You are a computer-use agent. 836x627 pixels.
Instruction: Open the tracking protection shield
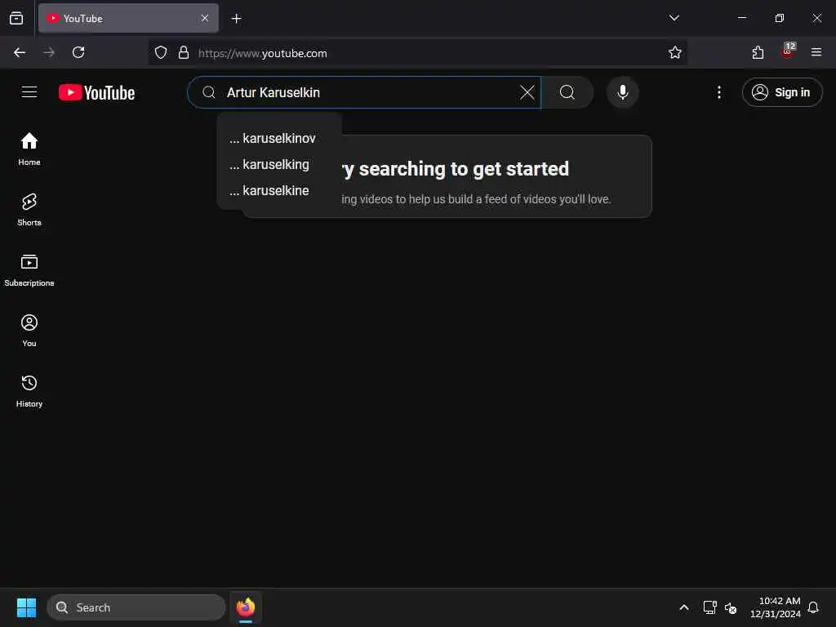point(161,52)
